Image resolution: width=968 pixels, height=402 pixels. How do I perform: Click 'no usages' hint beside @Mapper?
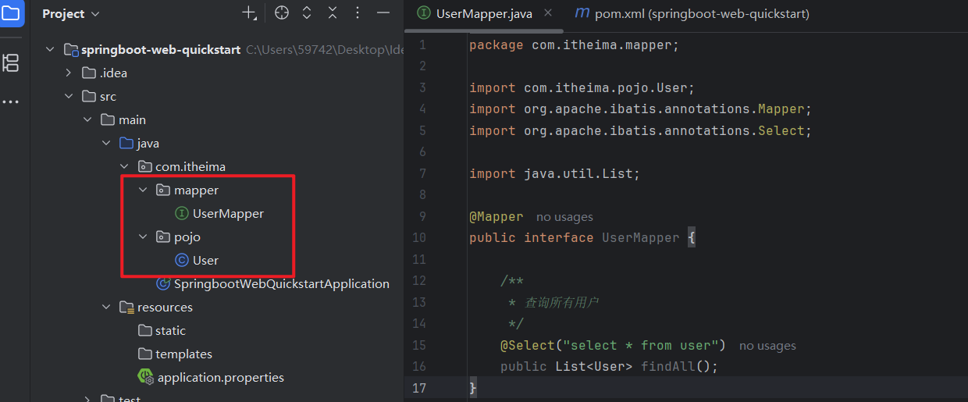click(564, 217)
